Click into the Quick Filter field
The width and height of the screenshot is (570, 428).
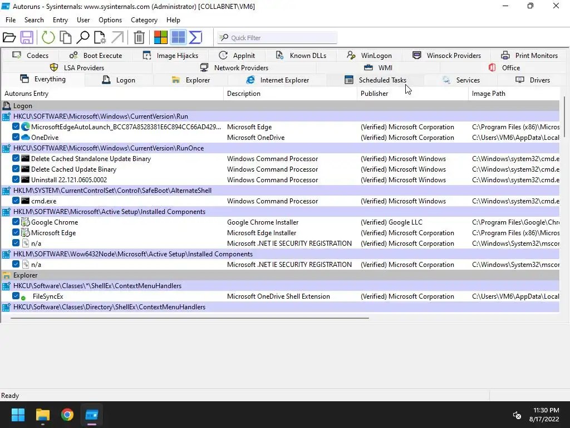(277, 37)
